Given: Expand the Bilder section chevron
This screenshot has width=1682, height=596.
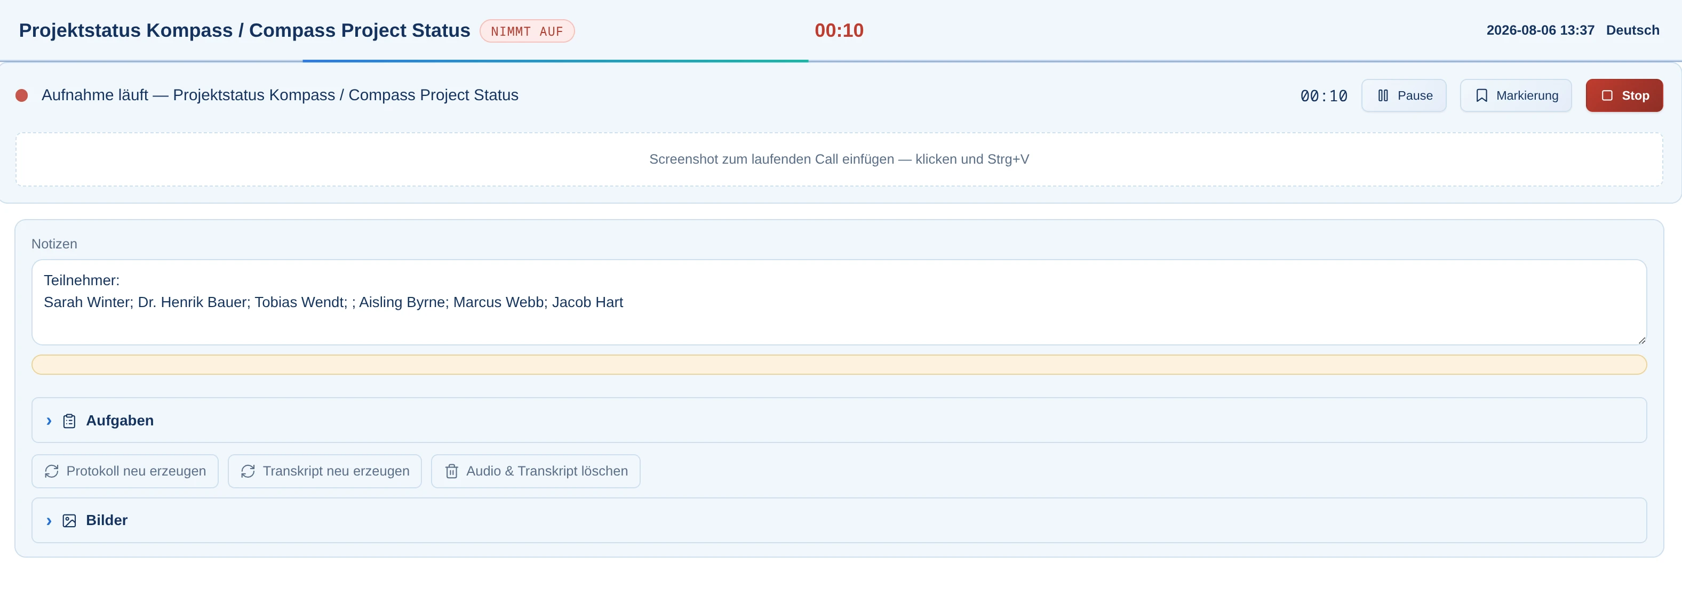Looking at the screenshot, I should 49,521.
